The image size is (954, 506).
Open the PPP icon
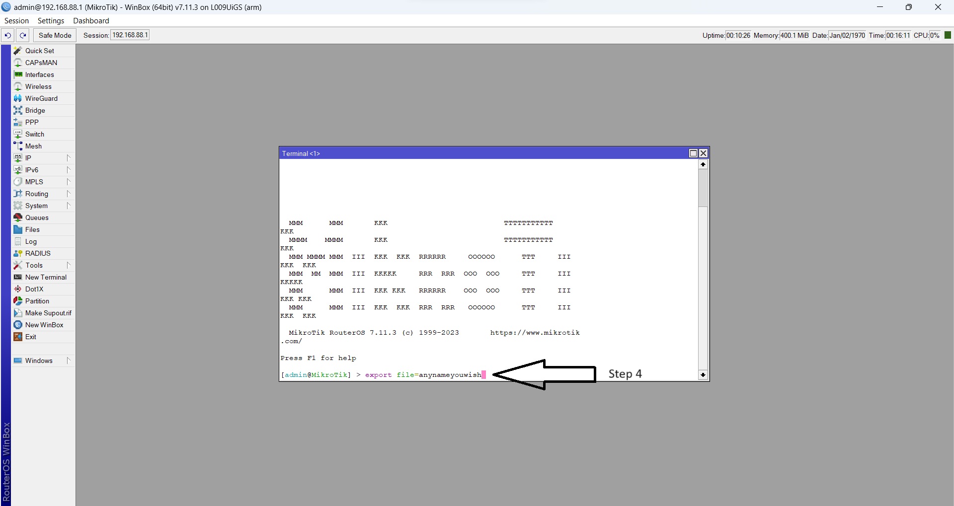[x=18, y=122]
